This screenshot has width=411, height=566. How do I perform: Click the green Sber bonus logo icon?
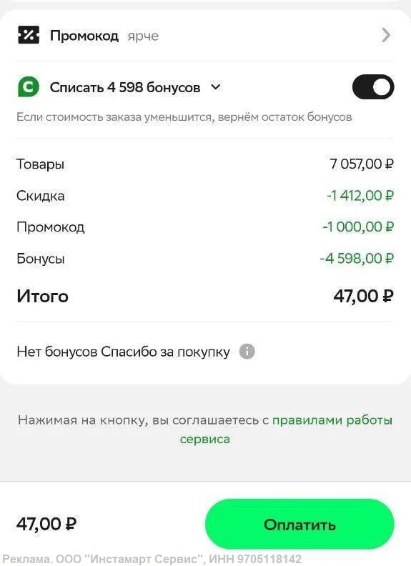click(28, 87)
